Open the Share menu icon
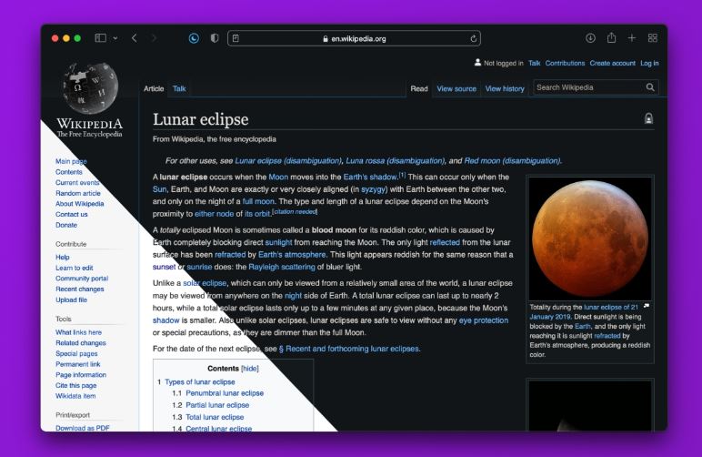The image size is (702, 457). (x=611, y=37)
